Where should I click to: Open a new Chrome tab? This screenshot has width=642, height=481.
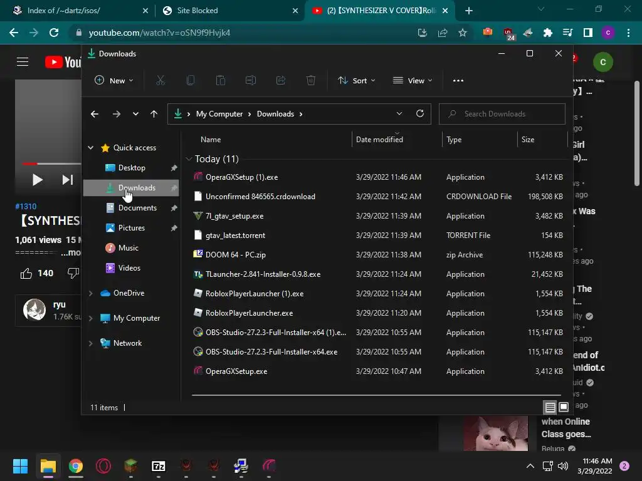(x=469, y=11)
